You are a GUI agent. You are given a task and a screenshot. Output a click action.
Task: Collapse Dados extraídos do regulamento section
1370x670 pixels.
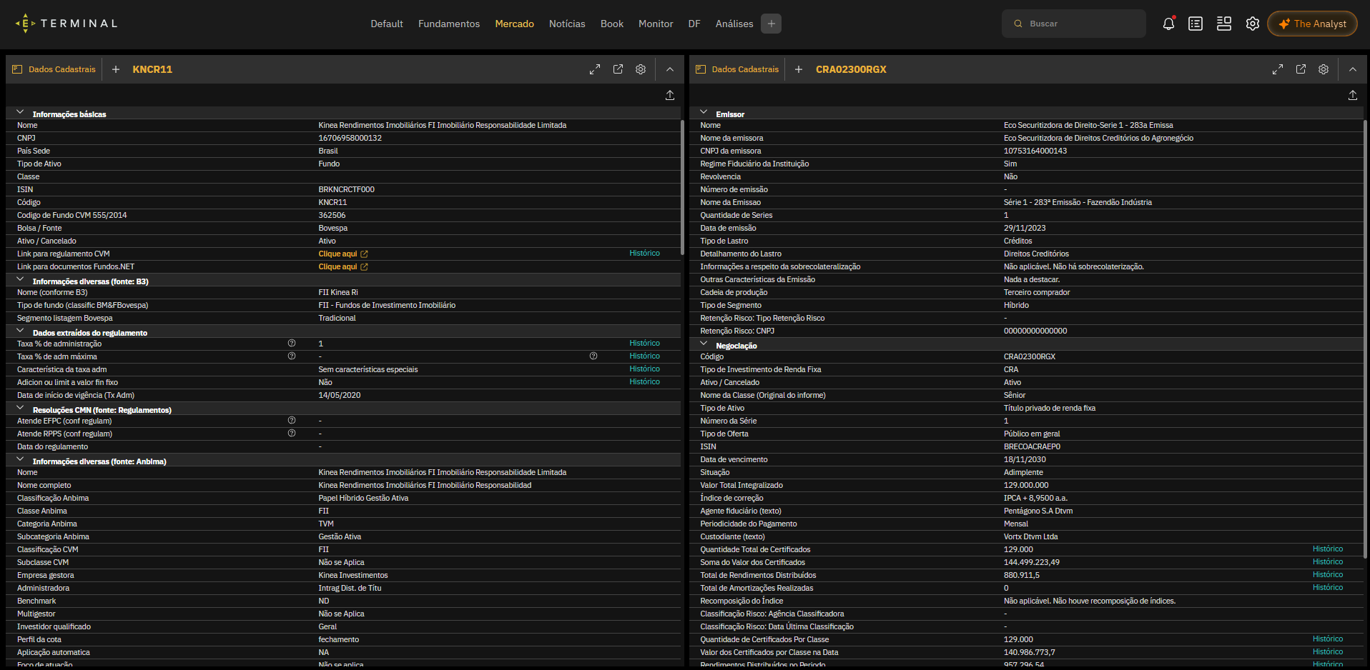point(20,331)
